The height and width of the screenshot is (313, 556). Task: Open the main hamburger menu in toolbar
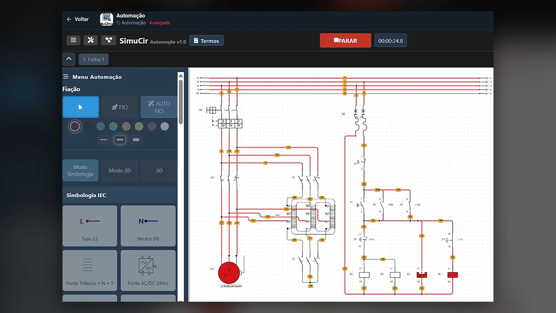[x=73, y=40]
